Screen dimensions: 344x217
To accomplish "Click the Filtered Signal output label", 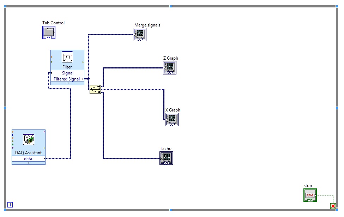I will click(x=67, y=79).
